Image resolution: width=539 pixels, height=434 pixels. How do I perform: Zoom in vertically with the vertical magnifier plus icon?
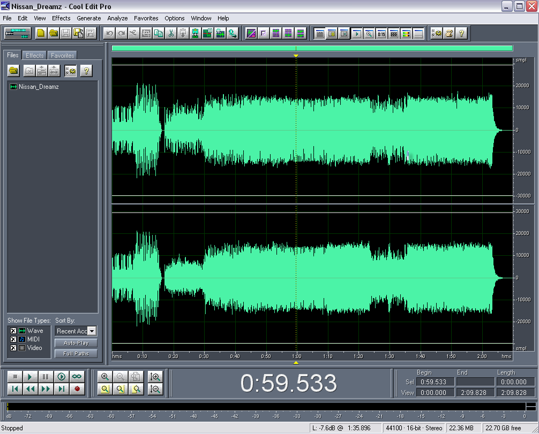pyautogui.click(x=155, y=377)
